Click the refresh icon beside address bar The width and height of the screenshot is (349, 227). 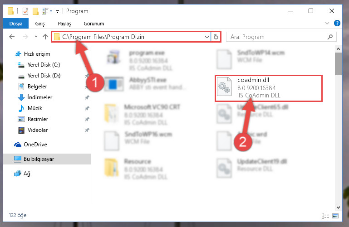tap(216, 37)
